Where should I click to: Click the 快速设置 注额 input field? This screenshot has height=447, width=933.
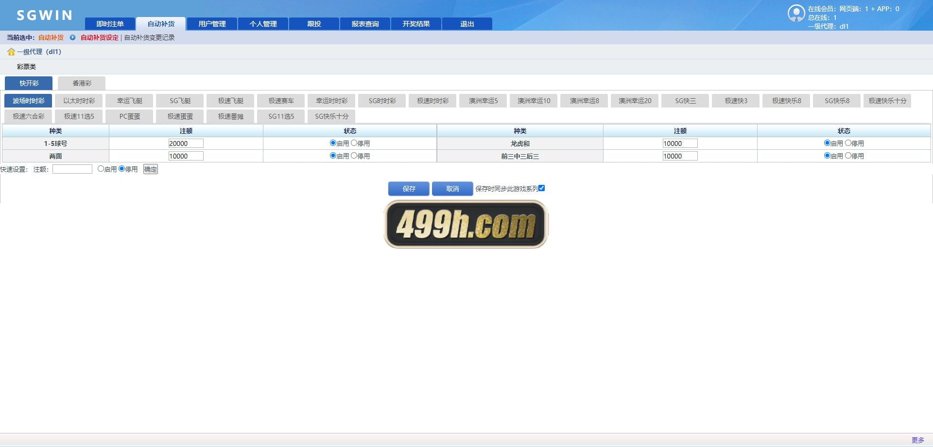click(x=72, y=169)
